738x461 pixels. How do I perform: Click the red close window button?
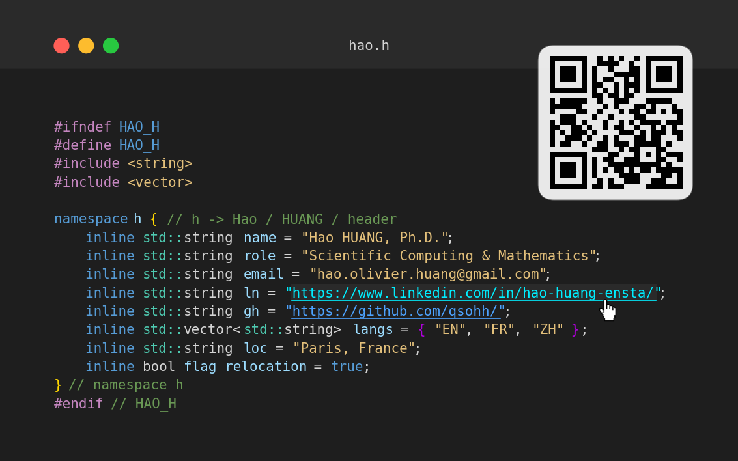[x=61, y=46]
